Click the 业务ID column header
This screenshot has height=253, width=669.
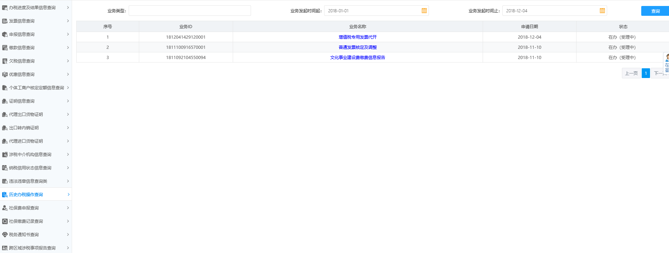[x=186, y=27]
